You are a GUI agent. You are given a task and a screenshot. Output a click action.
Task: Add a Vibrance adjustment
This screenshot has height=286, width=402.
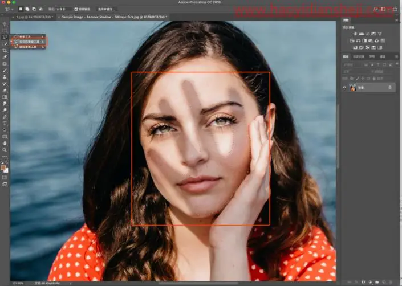[x=380, y=34]
